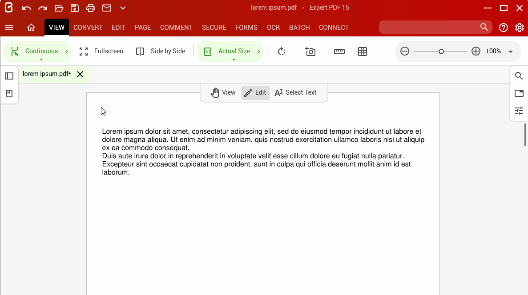The width and height of the screenshot is (528, 295).
Task: Send the PDF by email icon
Action: coord(107,8)
